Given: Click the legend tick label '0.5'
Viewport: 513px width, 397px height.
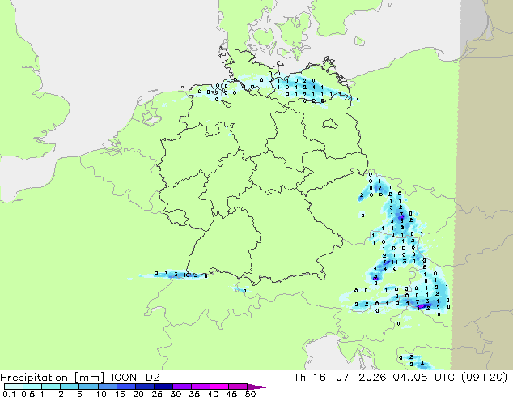Looking at the screenshot, I should (28, 394).
